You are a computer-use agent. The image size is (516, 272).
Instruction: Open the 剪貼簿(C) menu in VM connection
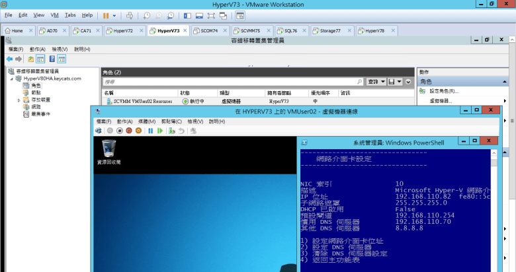[171, 121]
